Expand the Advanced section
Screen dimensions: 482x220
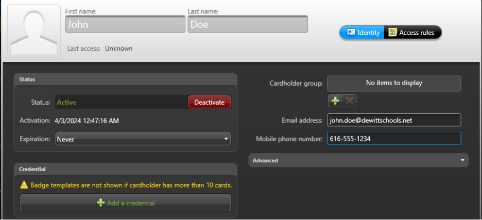pyautogui.click(x=358, y=161)
